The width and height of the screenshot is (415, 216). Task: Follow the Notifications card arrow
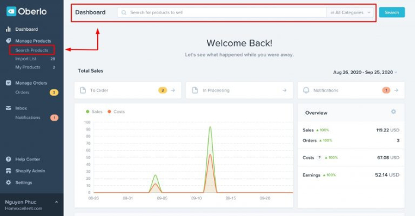point(396,91)
